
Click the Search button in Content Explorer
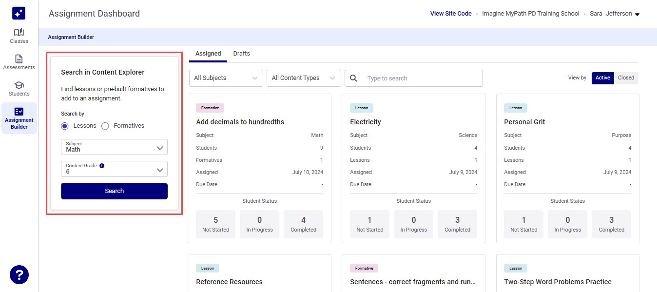pyautogui.click(x=114, y=191)
